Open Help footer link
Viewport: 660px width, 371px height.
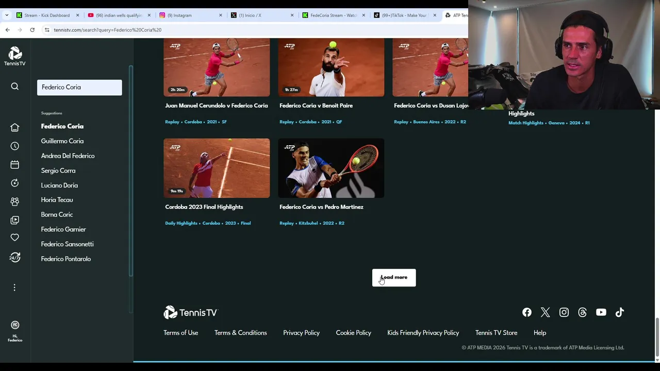point(540,333)
